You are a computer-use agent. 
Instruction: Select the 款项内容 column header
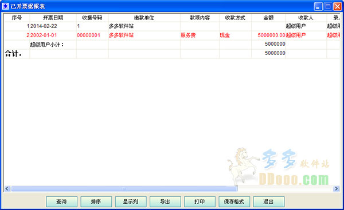point(200,18)
